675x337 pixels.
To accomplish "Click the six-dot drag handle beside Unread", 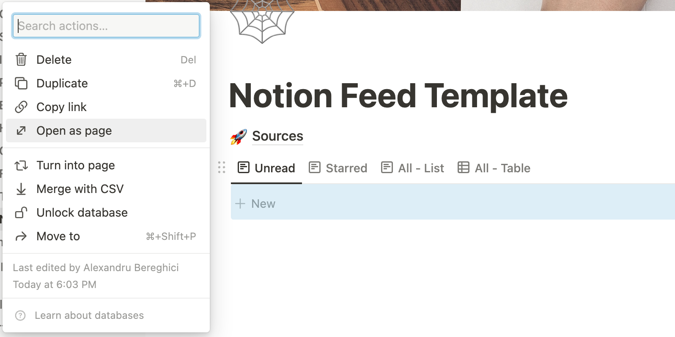I will [x=222, y=168].
